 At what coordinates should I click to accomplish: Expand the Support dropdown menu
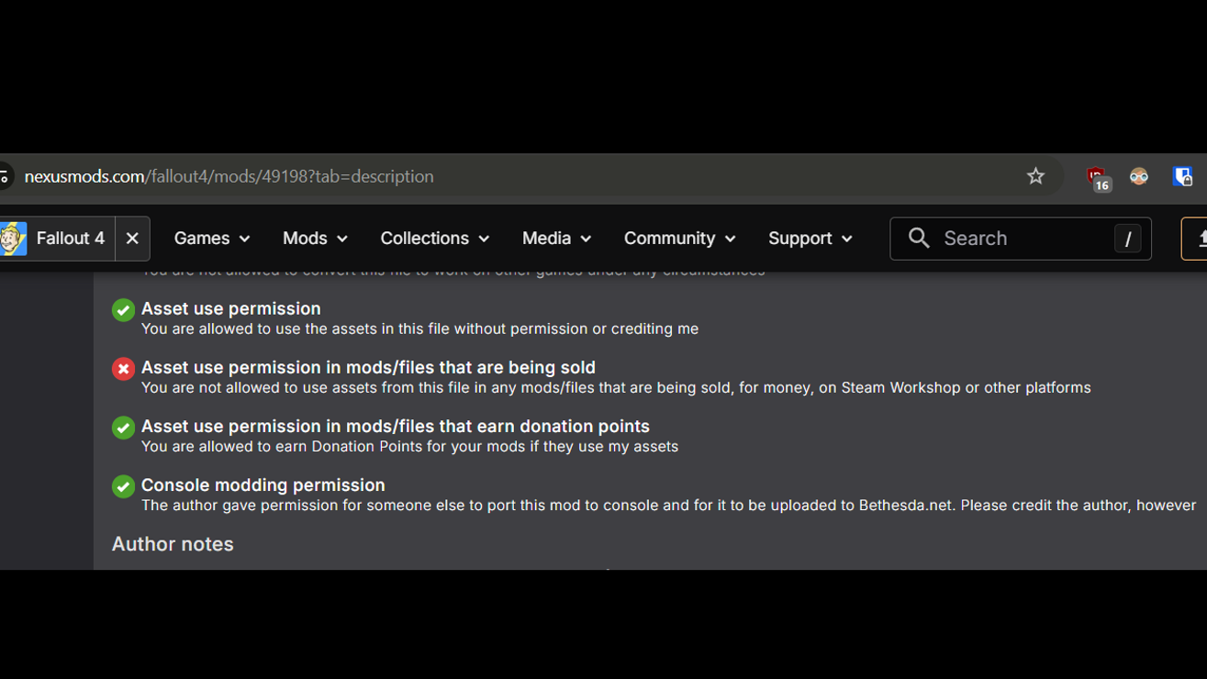click(x=810, y=239)
